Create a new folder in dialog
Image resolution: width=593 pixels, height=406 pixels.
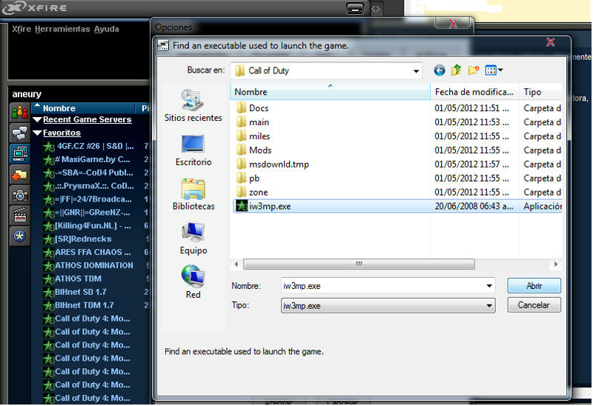point(473,70)
